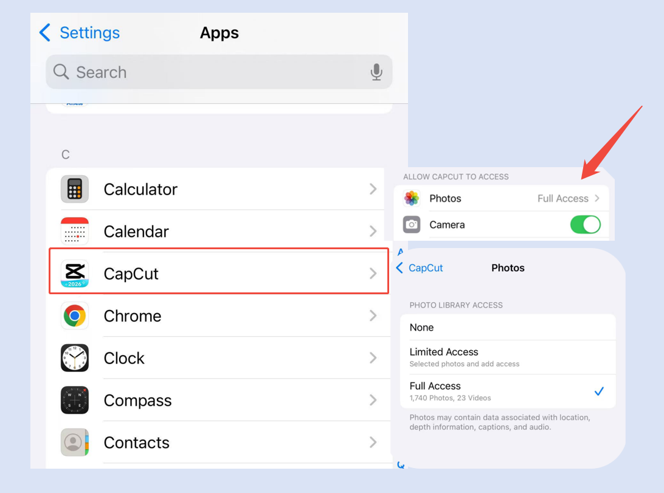
Task: Open Photos Full Access chevron
Action: 597,199
